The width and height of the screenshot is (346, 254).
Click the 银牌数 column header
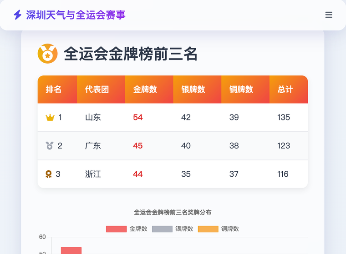(x=193, y=90)
